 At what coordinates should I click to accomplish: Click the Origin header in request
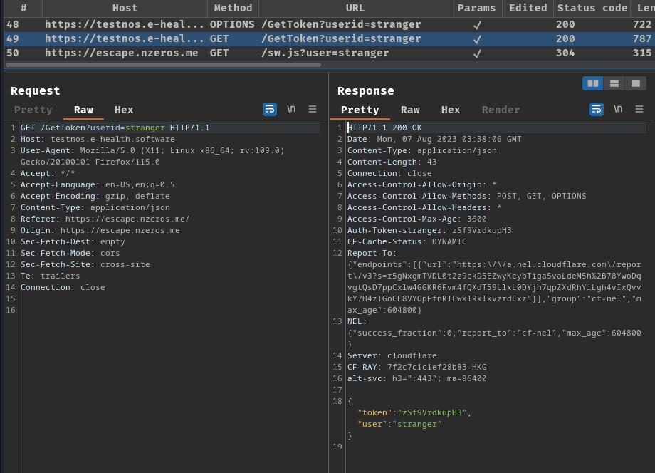100,230
